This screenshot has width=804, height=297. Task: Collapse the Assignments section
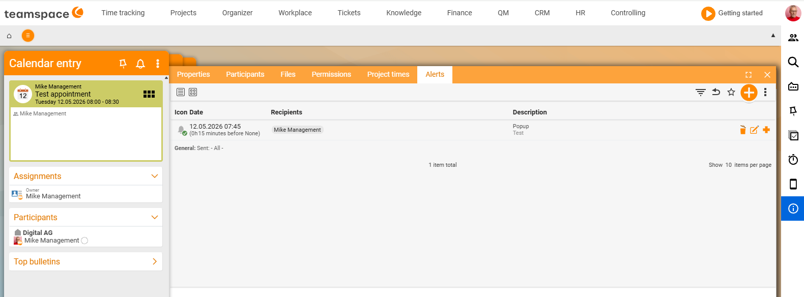tap(155, 176)
